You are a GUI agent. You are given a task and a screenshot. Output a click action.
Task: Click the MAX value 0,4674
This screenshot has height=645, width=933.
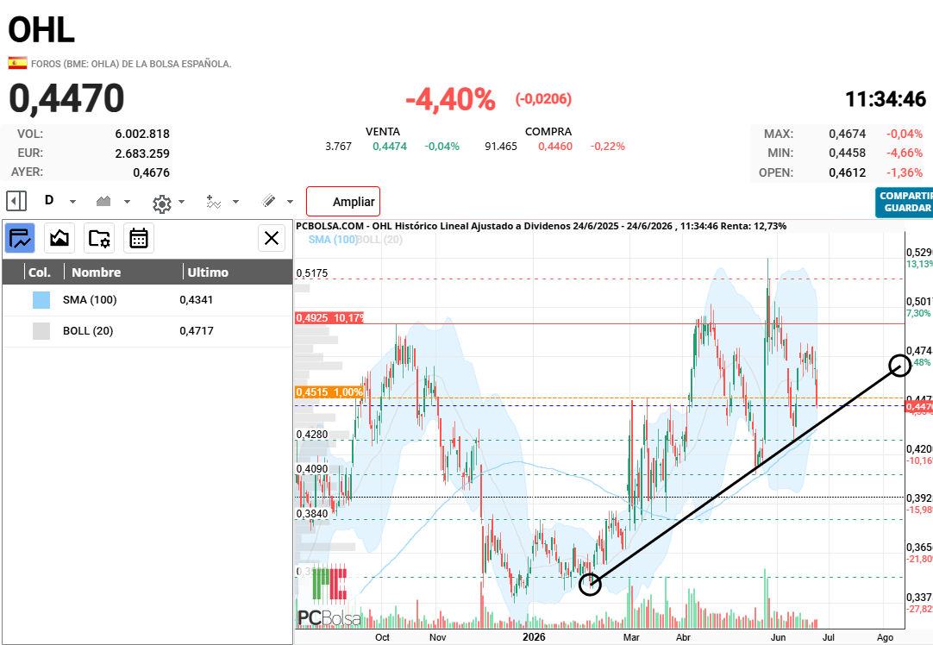click(x=848, y=134)
